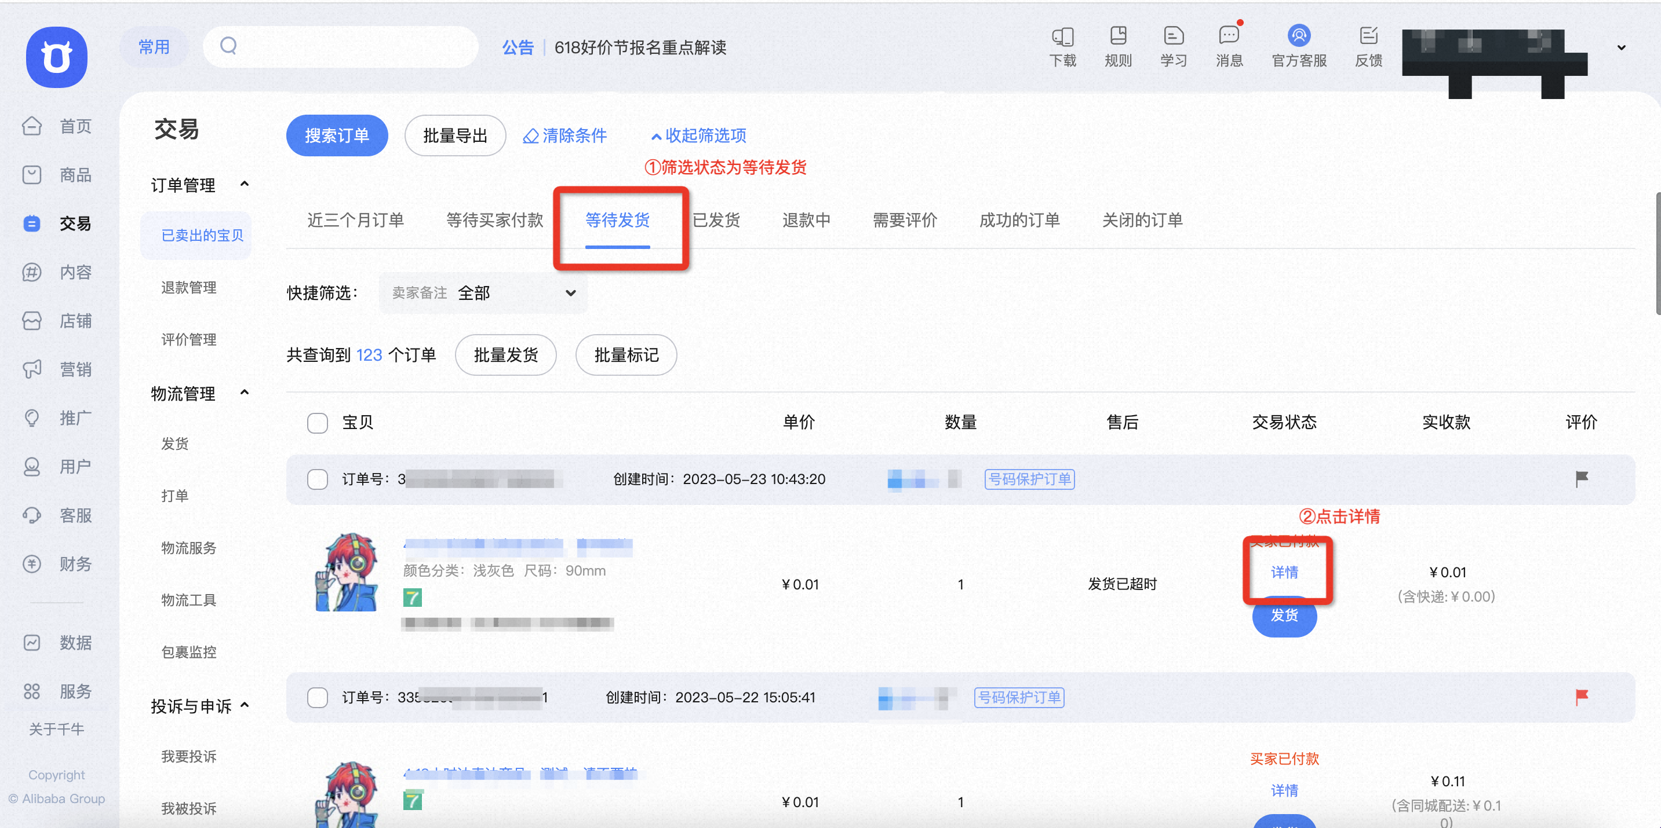Collapse the 投诉与申诉 section
The image size is (1661, 828).
coord(245,706)
